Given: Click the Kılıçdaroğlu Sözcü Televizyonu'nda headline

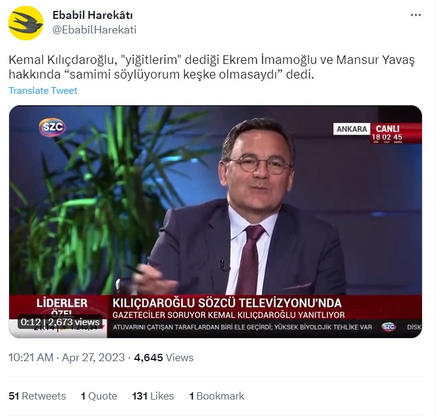Looking at the screenshot, I should click(x=227, y=303).
